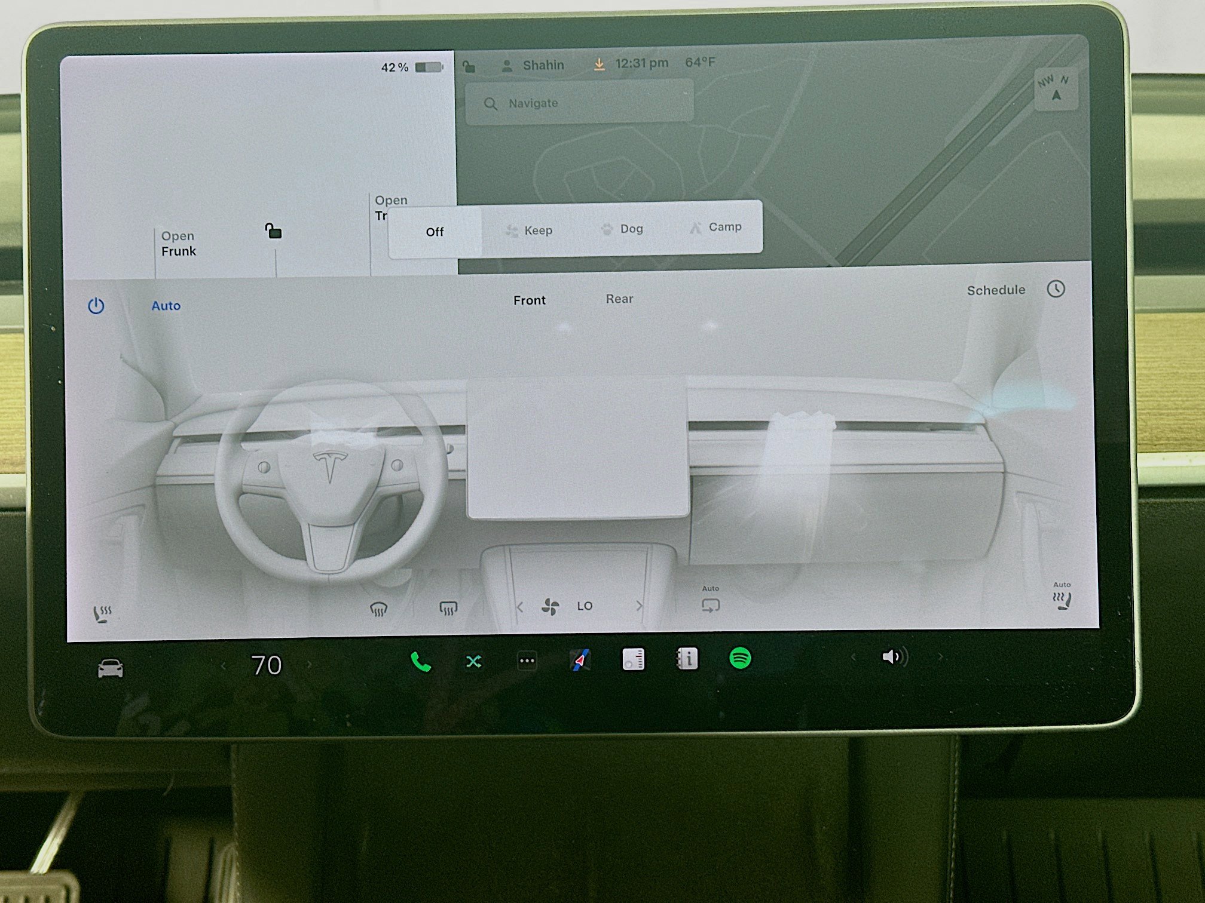Increase fan speed with right chevron
Image resolution: width=1205 pixels, height=903 pixels.
[x=639, y=606]
